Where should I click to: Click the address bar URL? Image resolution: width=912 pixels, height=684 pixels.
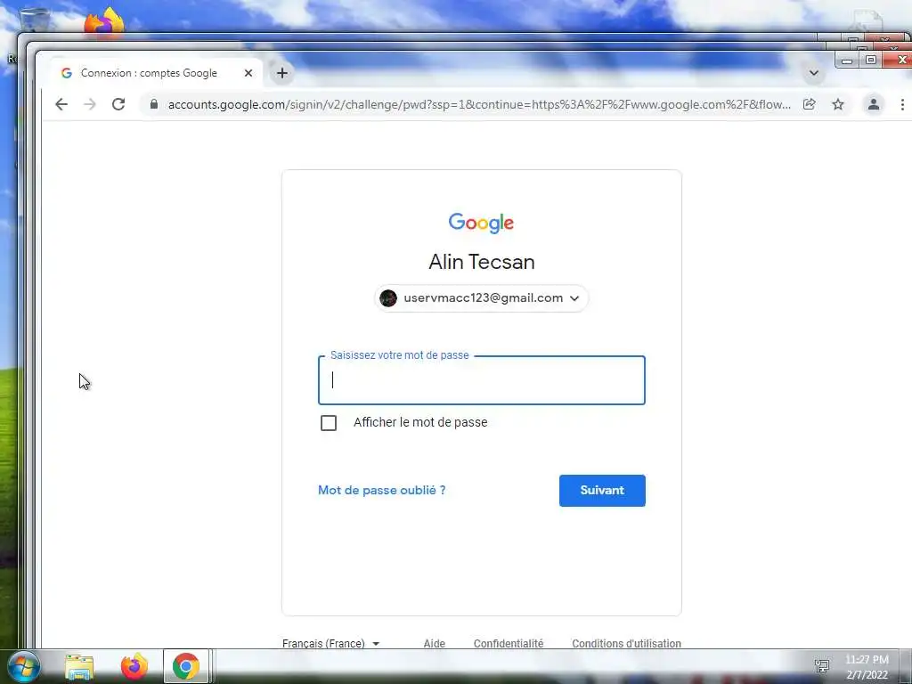(x=478, y=105)
